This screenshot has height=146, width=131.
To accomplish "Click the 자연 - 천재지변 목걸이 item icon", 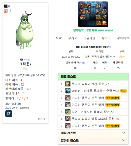I will click(68, 112).
